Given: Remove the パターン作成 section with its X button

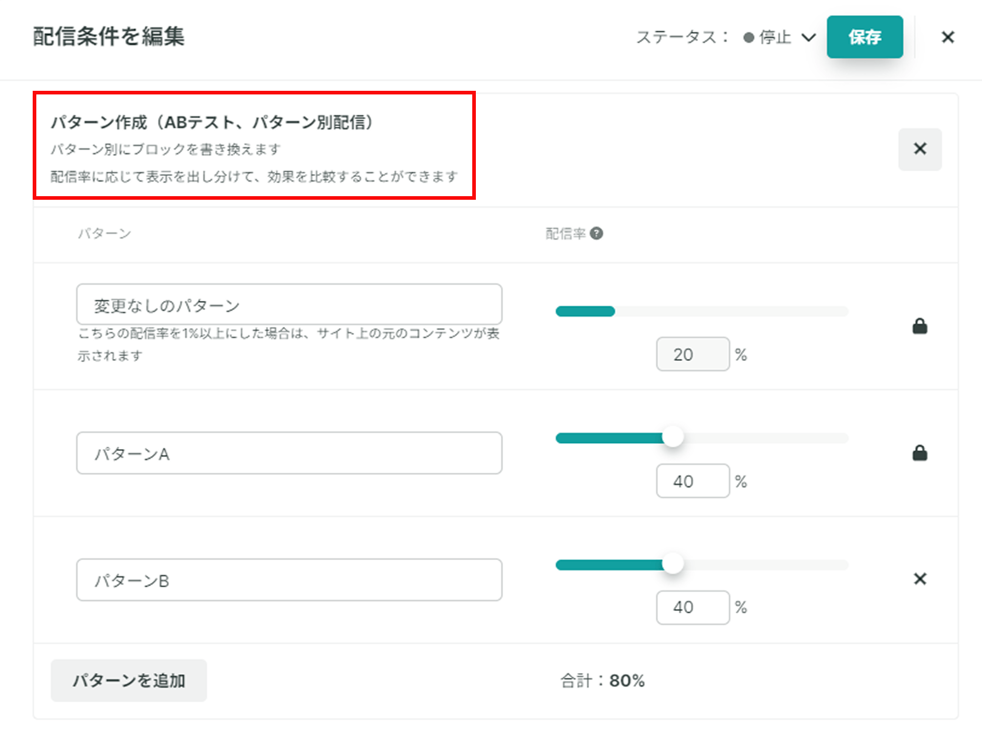Looking at the screenshot, I should (920, 149).
